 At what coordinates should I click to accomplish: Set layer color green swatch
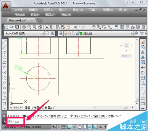pyautogui.click(x=81, y=34)
